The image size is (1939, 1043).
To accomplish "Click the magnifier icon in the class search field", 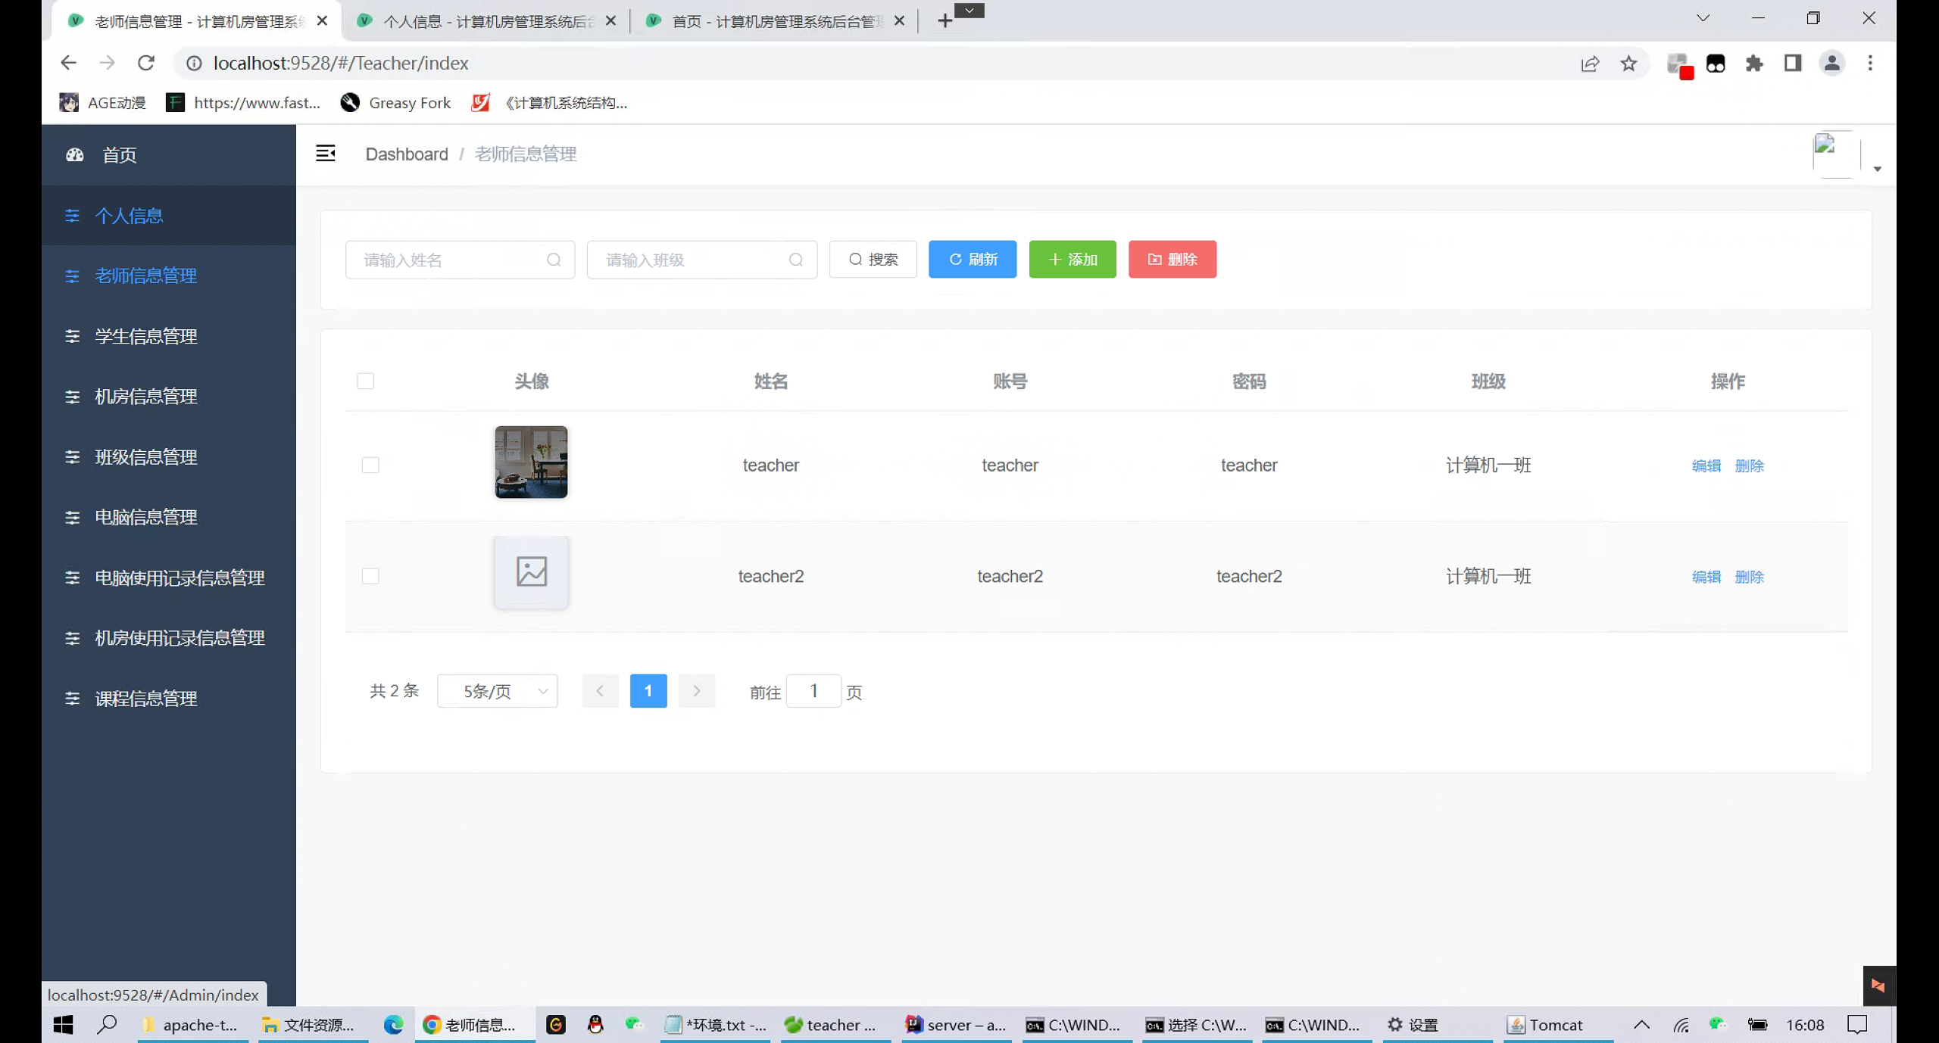I will 795,260.
